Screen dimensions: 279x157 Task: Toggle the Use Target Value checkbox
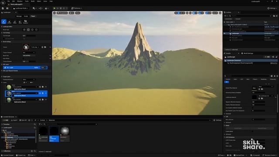coord(4,38)
